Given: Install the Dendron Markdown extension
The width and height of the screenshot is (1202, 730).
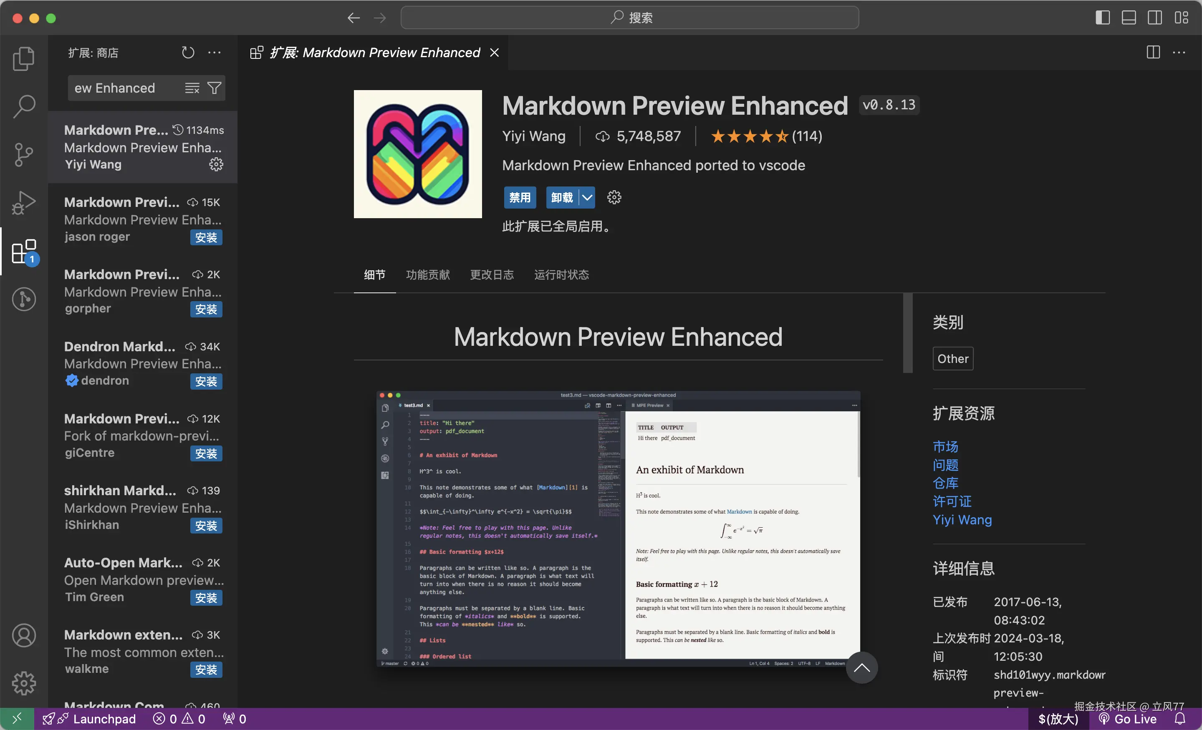Looking at the screenshot, I should coord(206,381).
